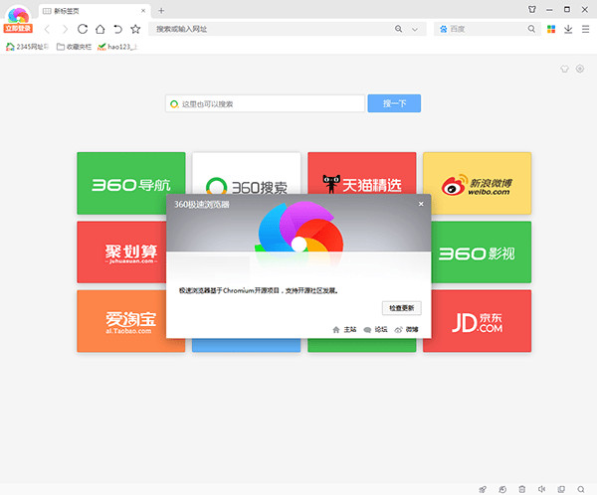
Task: Open the skin shirt icon in title bar
Action: coord(532,10)
